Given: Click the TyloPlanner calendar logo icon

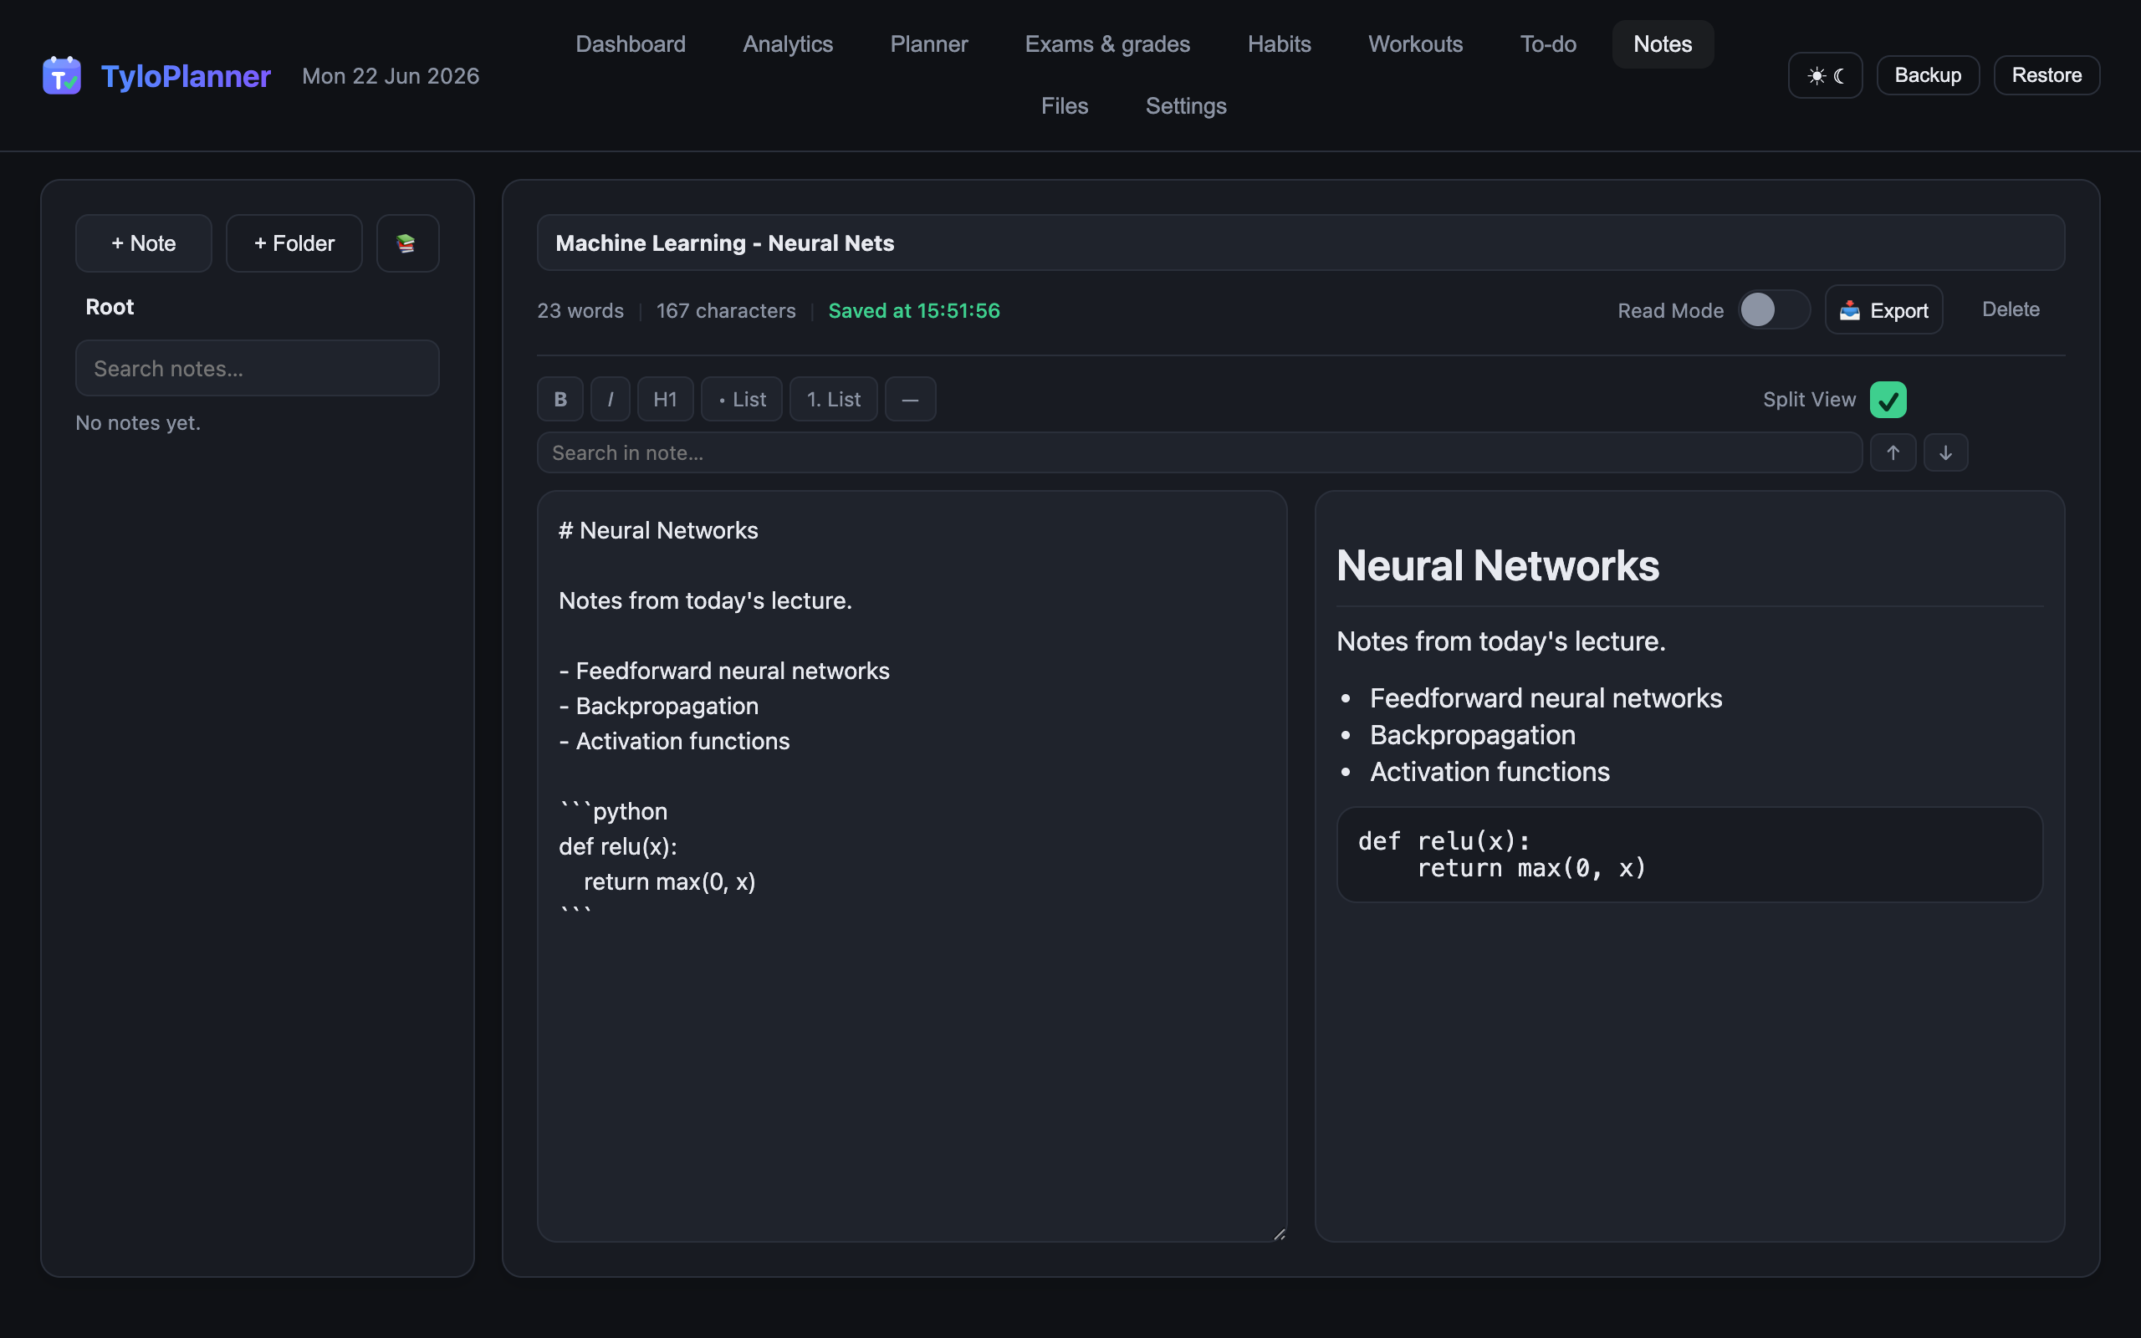Looking at the screenshot, I should click(x=62, y=76).
